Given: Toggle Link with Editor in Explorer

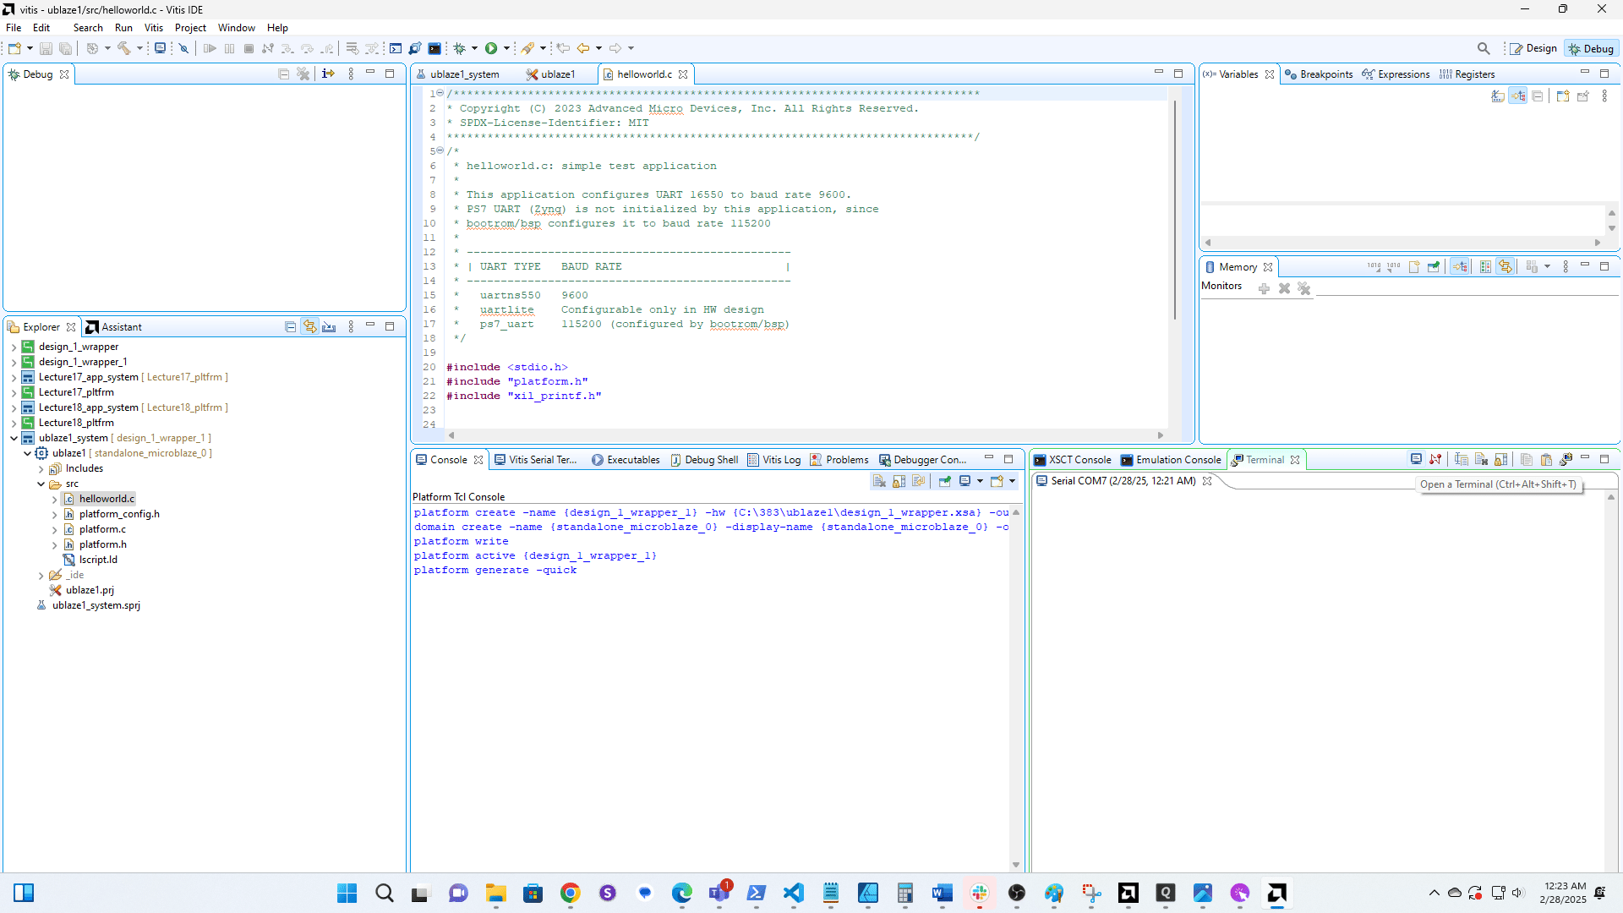Looking at the screenshot, I should click(x=310, y=327).
